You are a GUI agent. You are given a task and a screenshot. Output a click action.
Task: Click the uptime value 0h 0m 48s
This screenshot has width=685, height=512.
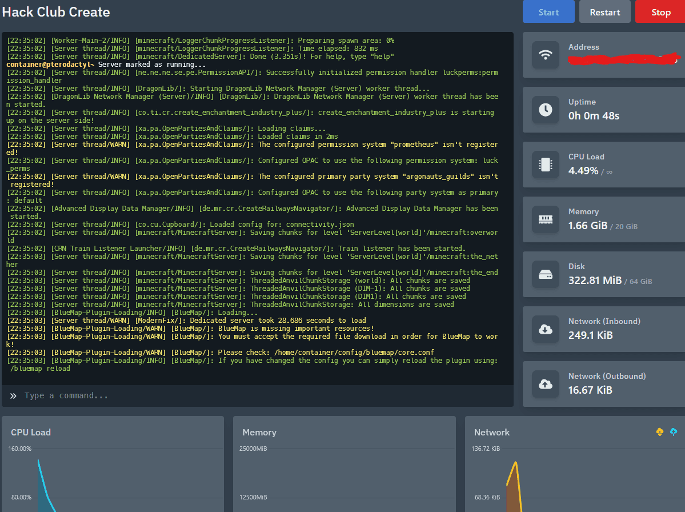[594, 116]
